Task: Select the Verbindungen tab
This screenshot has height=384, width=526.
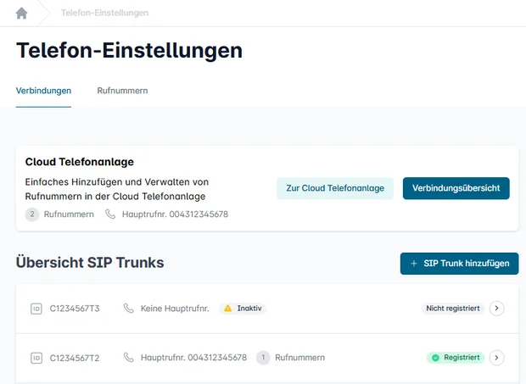Action: 43,91
